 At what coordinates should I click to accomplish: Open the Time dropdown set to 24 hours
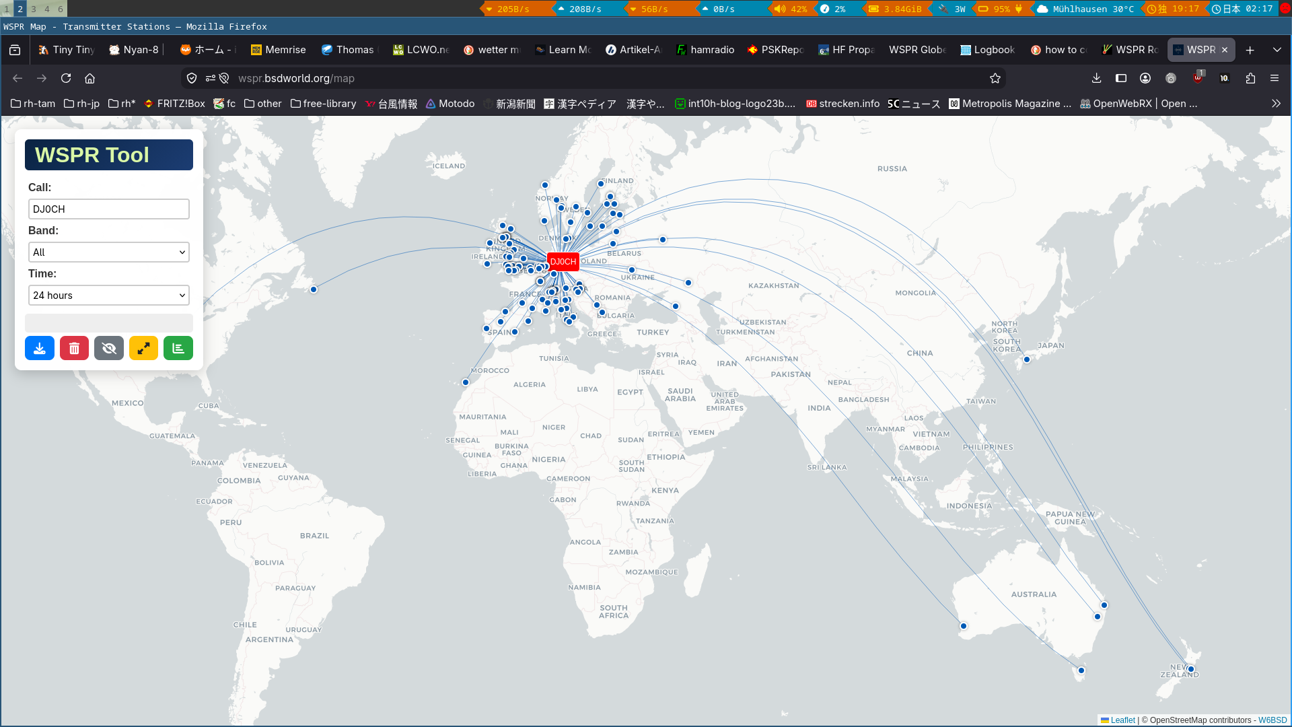pyautogui.click(x=109, y=296)
